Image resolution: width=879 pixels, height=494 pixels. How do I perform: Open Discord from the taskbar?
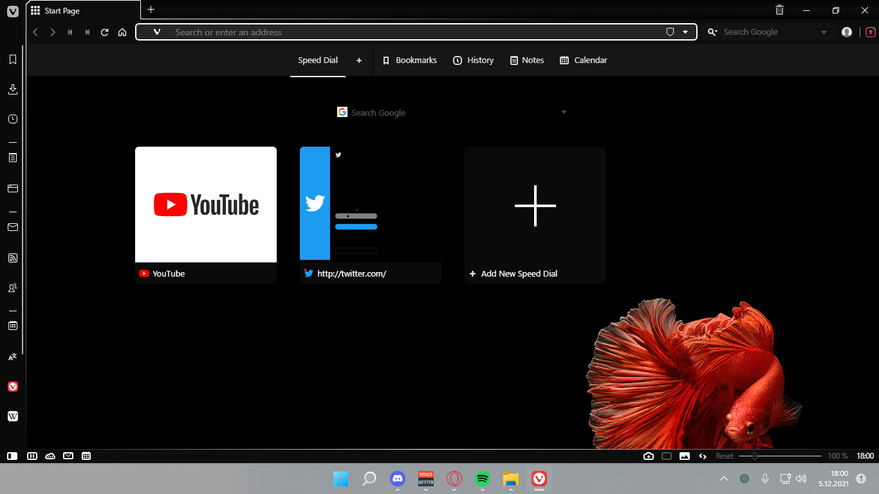point(398,479)
